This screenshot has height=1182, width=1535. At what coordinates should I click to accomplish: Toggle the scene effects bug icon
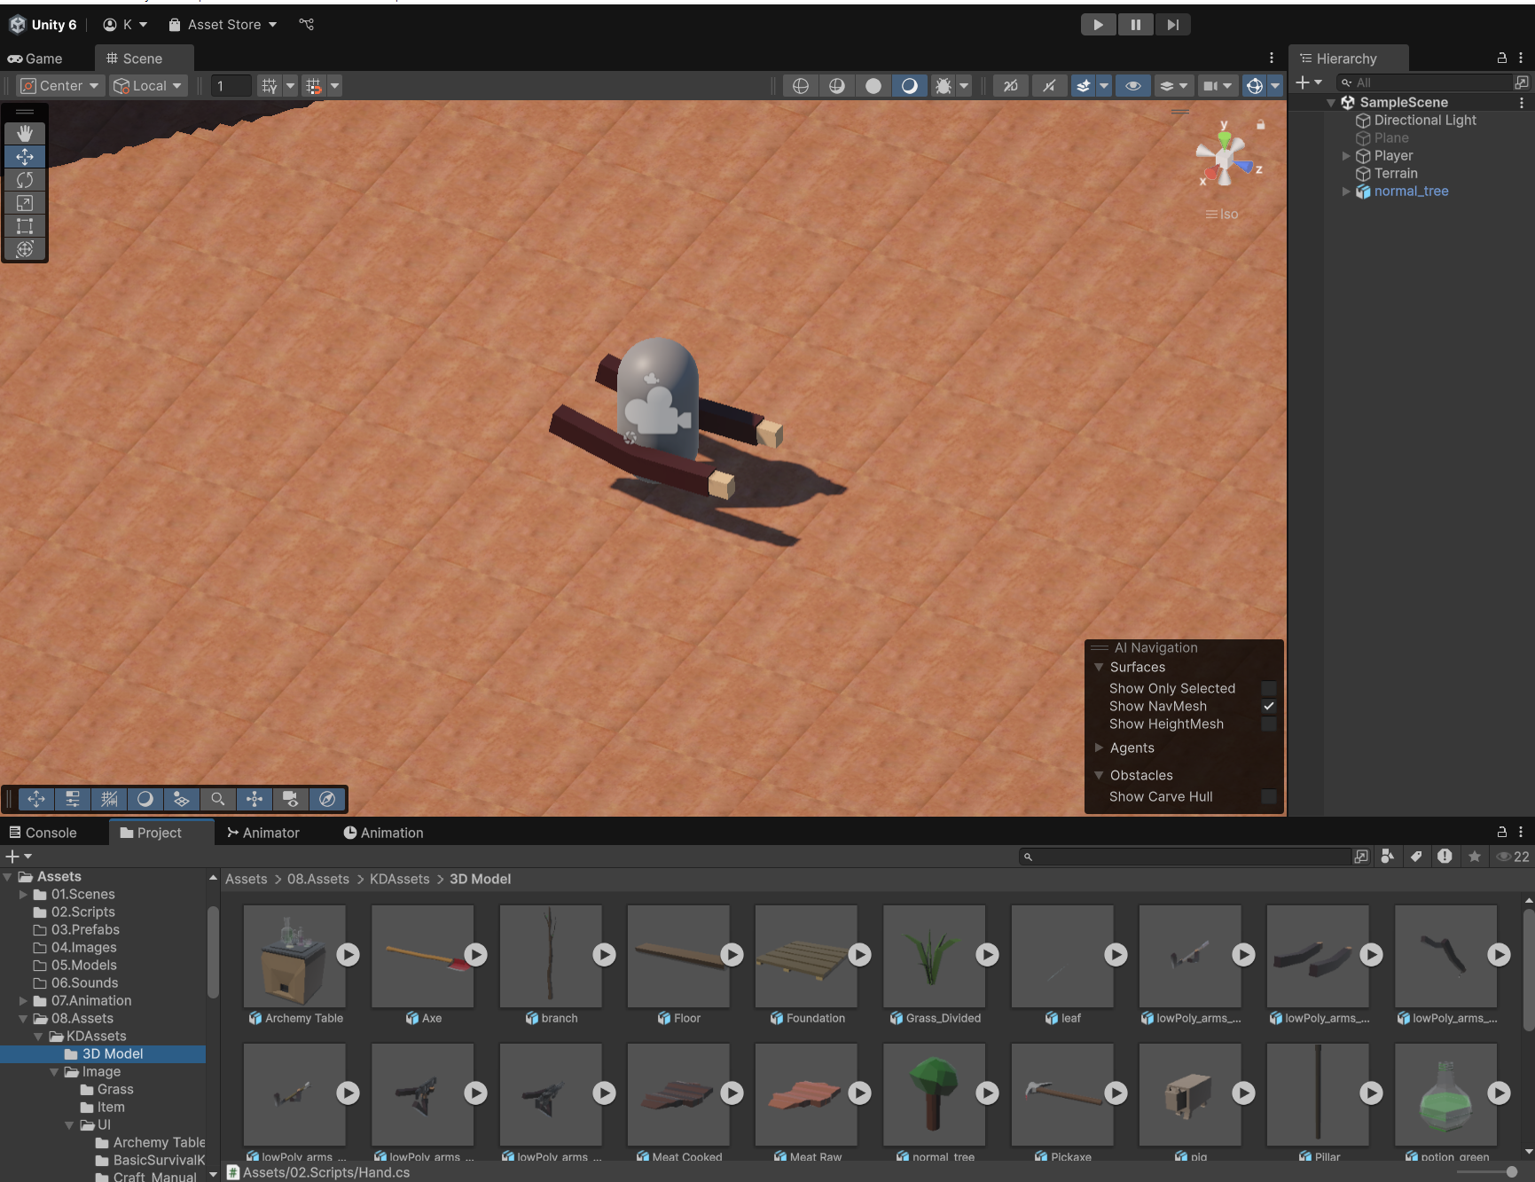(x=944, y=85)
